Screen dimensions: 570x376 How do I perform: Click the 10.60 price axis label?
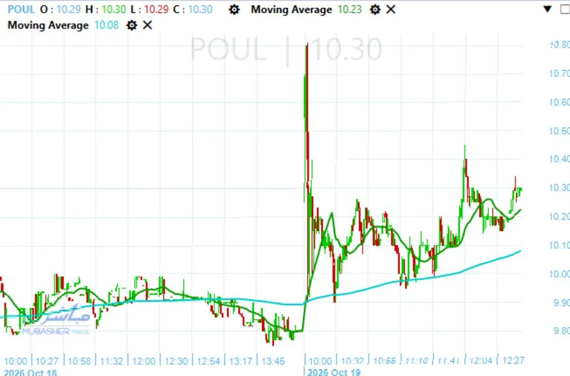click(559, 102)
